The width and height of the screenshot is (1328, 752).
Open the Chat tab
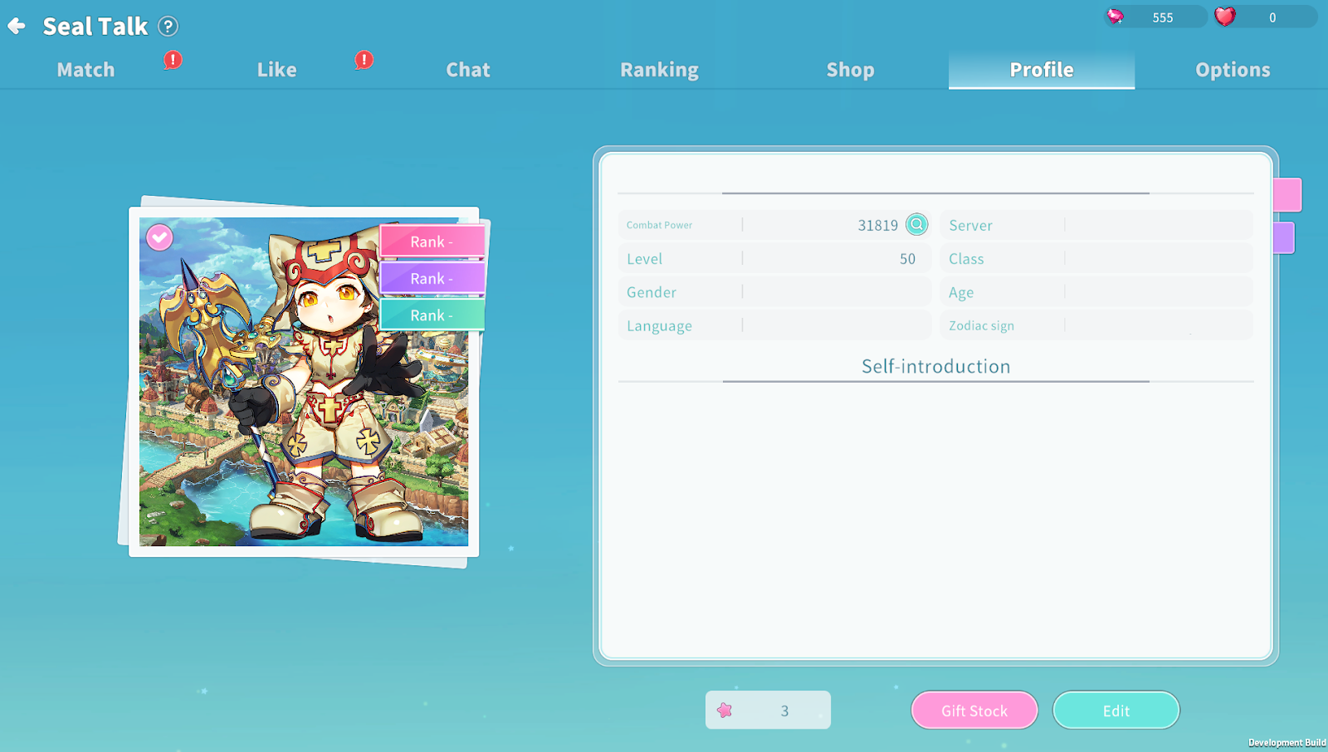tap(468, 71)
